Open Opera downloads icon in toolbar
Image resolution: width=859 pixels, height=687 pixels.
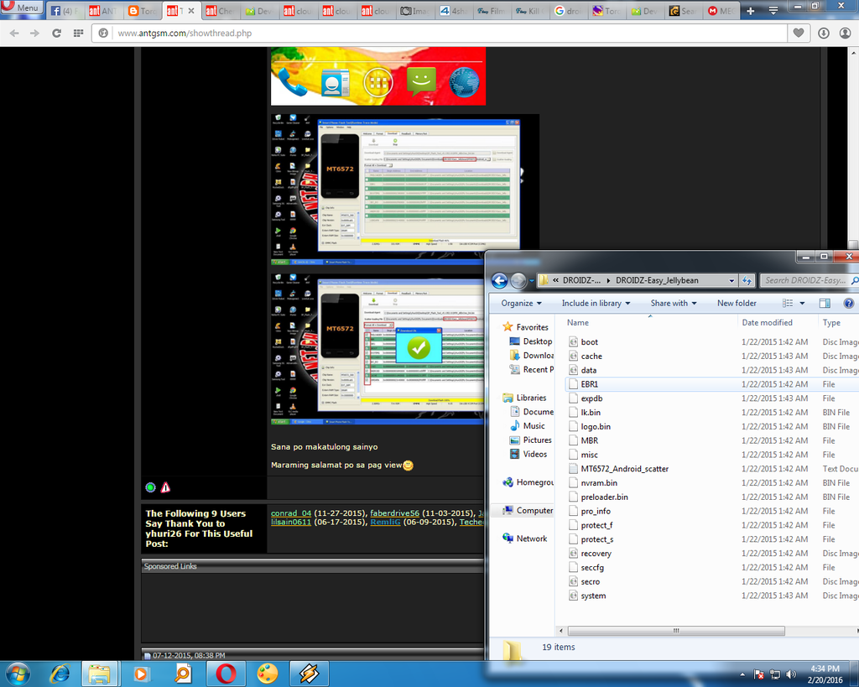[x=823, y=33]
